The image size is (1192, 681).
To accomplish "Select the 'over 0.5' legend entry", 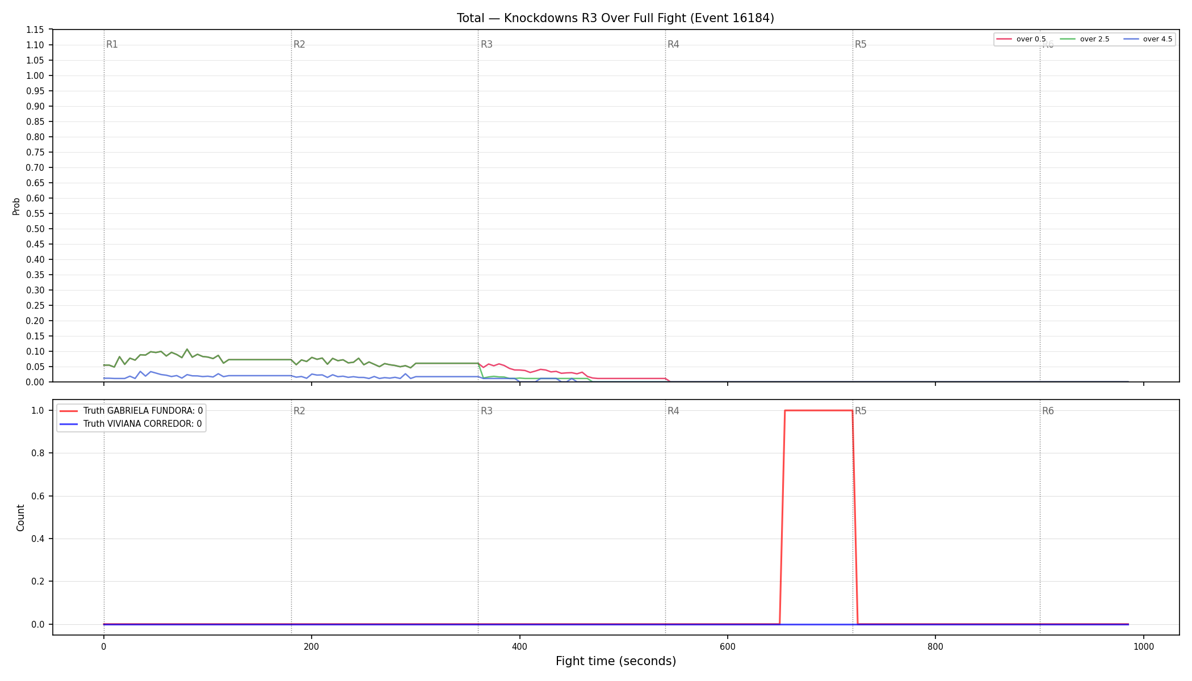I will tap(1021, 39).
